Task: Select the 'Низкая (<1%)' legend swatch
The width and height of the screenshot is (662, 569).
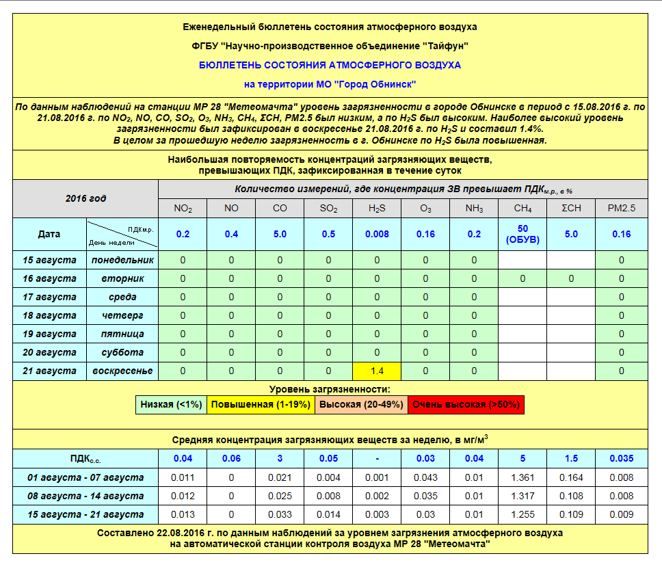Action: (x=171, y=404)
